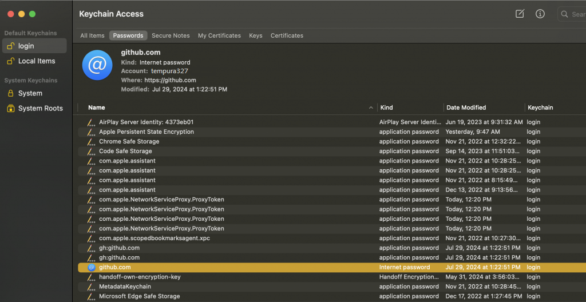
Task: Click the account name tempura327
Action: point(169,71)
